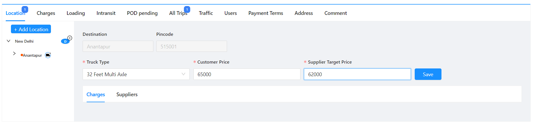
Task: Click the orange dot before Anantapur
Action: click(22, 55)
